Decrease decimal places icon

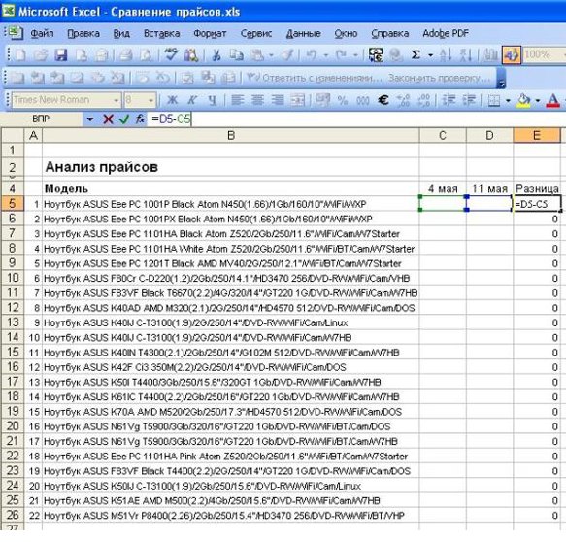423,100
